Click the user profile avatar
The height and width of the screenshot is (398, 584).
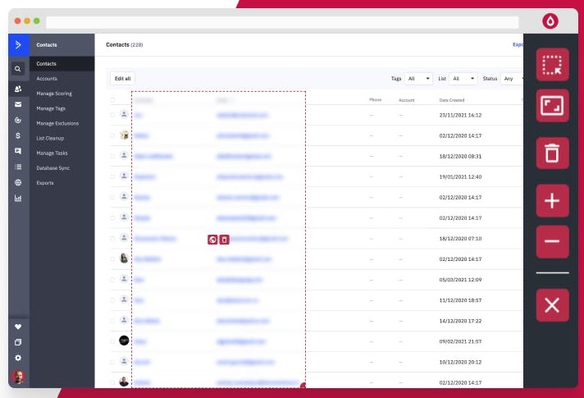pos(18,377)
